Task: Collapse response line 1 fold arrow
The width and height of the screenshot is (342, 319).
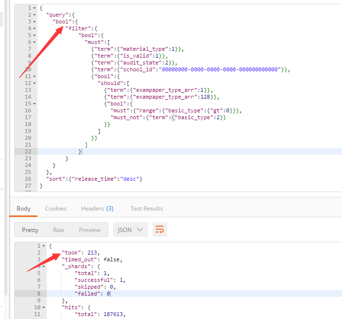Action: [43, 246]
